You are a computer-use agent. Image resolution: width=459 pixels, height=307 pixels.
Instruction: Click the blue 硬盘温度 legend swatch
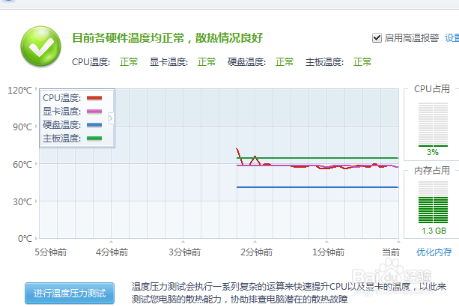click(x=94, y=125)
